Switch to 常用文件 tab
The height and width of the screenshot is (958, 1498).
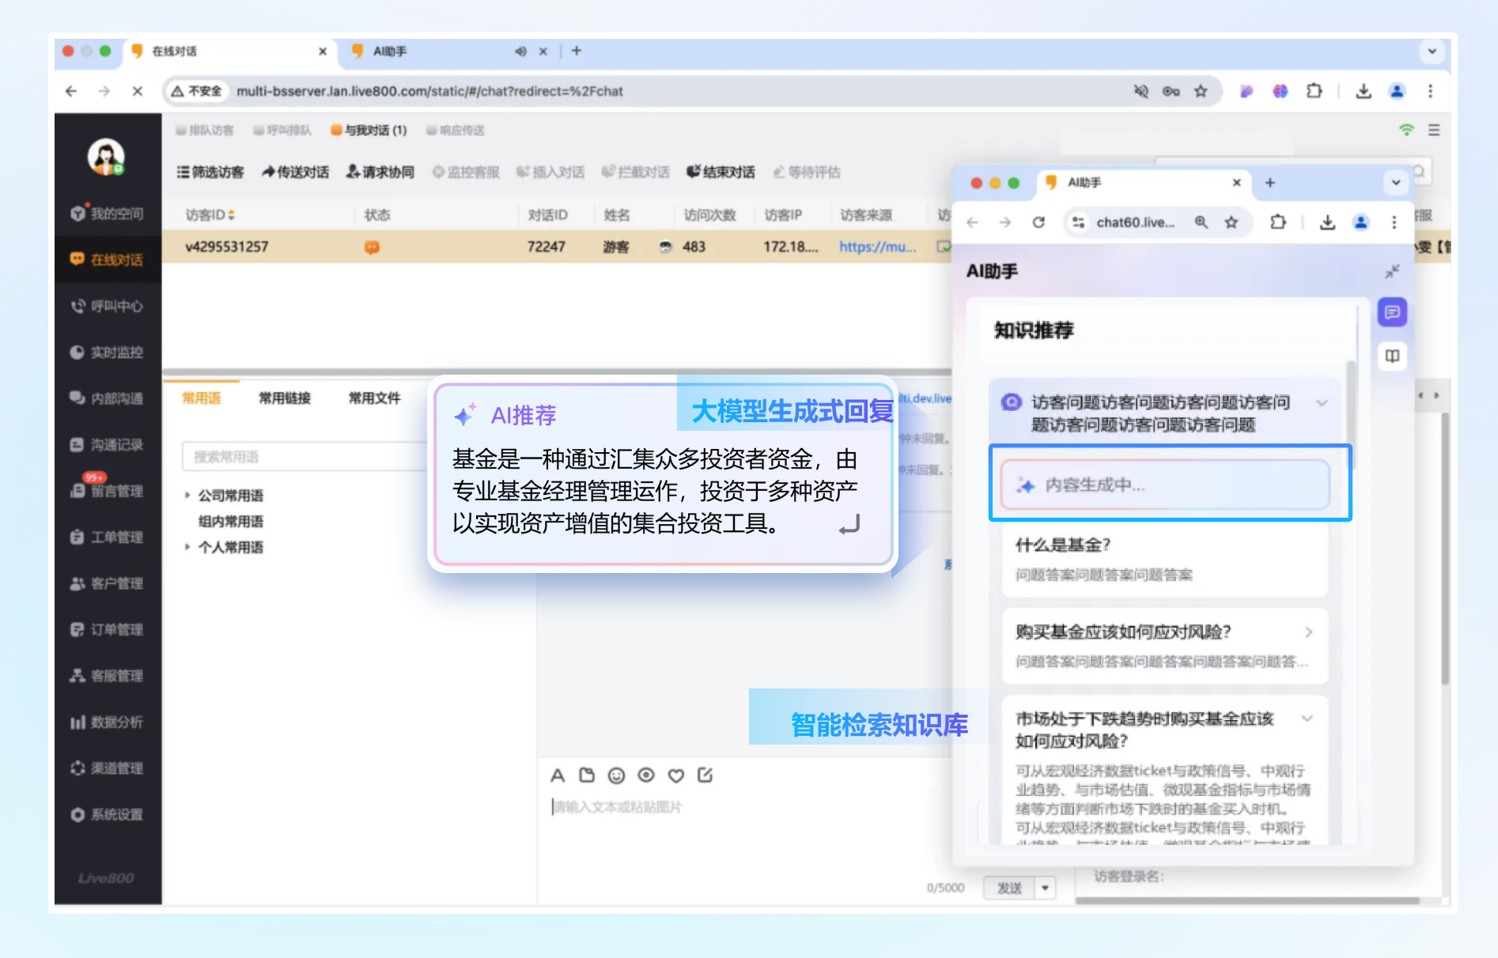[x=375, y=398]
